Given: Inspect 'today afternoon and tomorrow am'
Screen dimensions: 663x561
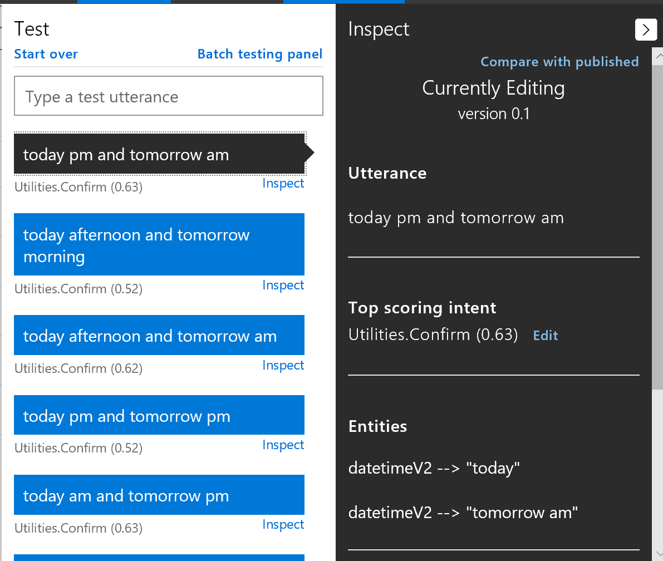Looking at the screenshot, I should click(283, 365).
